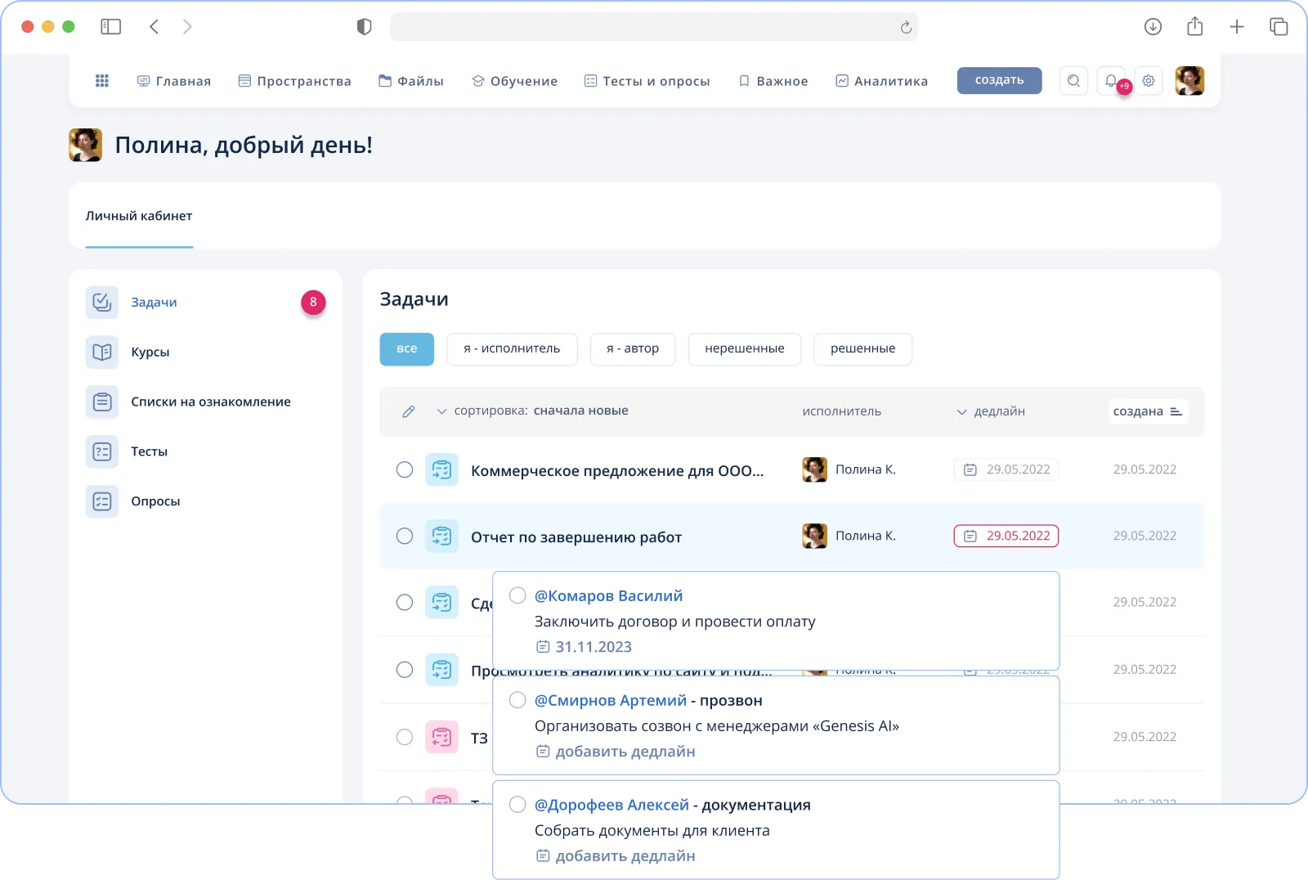Image resolution: width=1308 pixels, height=880 pixels.
Task: Click the Списки на ознакомление icon
Action: (x=102, y=402)
